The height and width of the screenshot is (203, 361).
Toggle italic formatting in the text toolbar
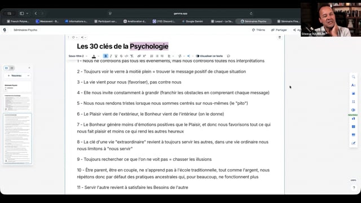pos(111,56)
